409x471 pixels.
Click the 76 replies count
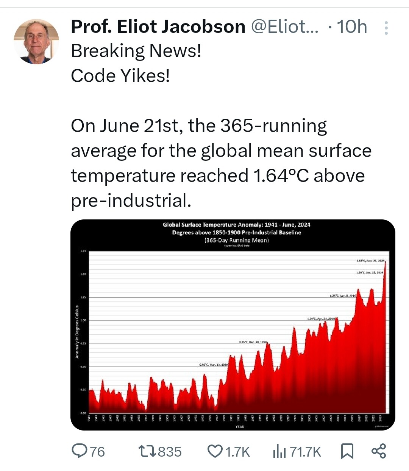pyautogui.click(x=97, y=452)
